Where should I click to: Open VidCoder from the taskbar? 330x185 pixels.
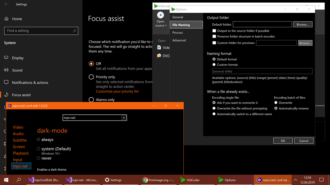tap(190, 180)
